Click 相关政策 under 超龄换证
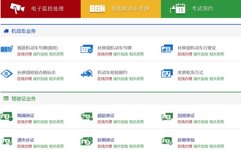The width and height of the screenshot is (241, 150). pos(137,121)
